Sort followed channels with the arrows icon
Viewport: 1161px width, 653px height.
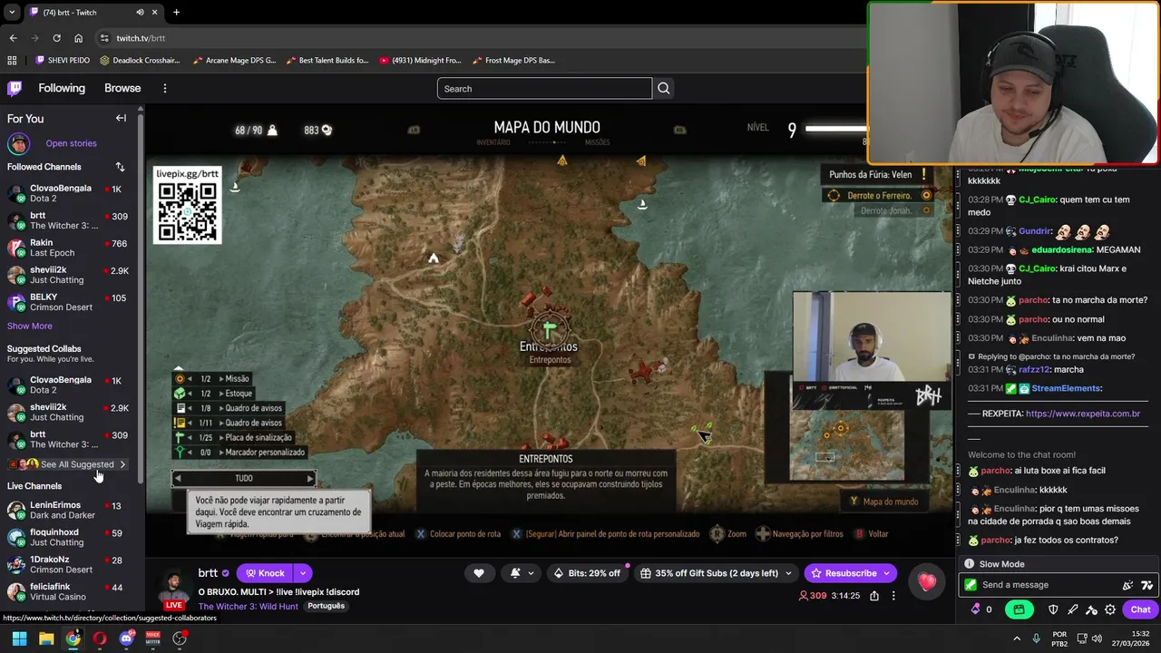(120, 167)
